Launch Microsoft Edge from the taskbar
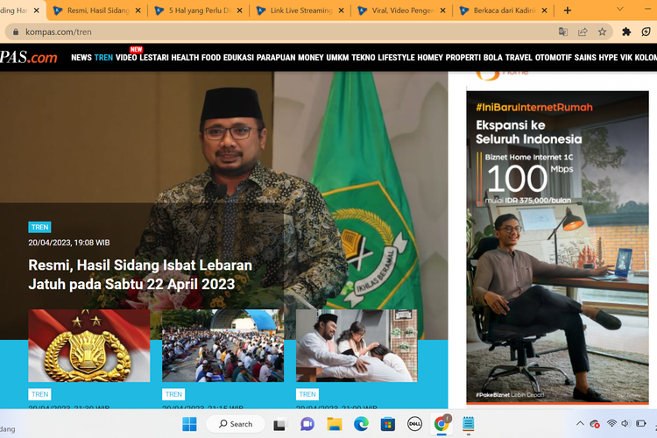 coord(361,424)
